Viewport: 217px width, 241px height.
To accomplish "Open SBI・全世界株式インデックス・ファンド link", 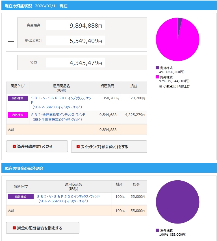I will pyautogui.click(x=58, y=115).
